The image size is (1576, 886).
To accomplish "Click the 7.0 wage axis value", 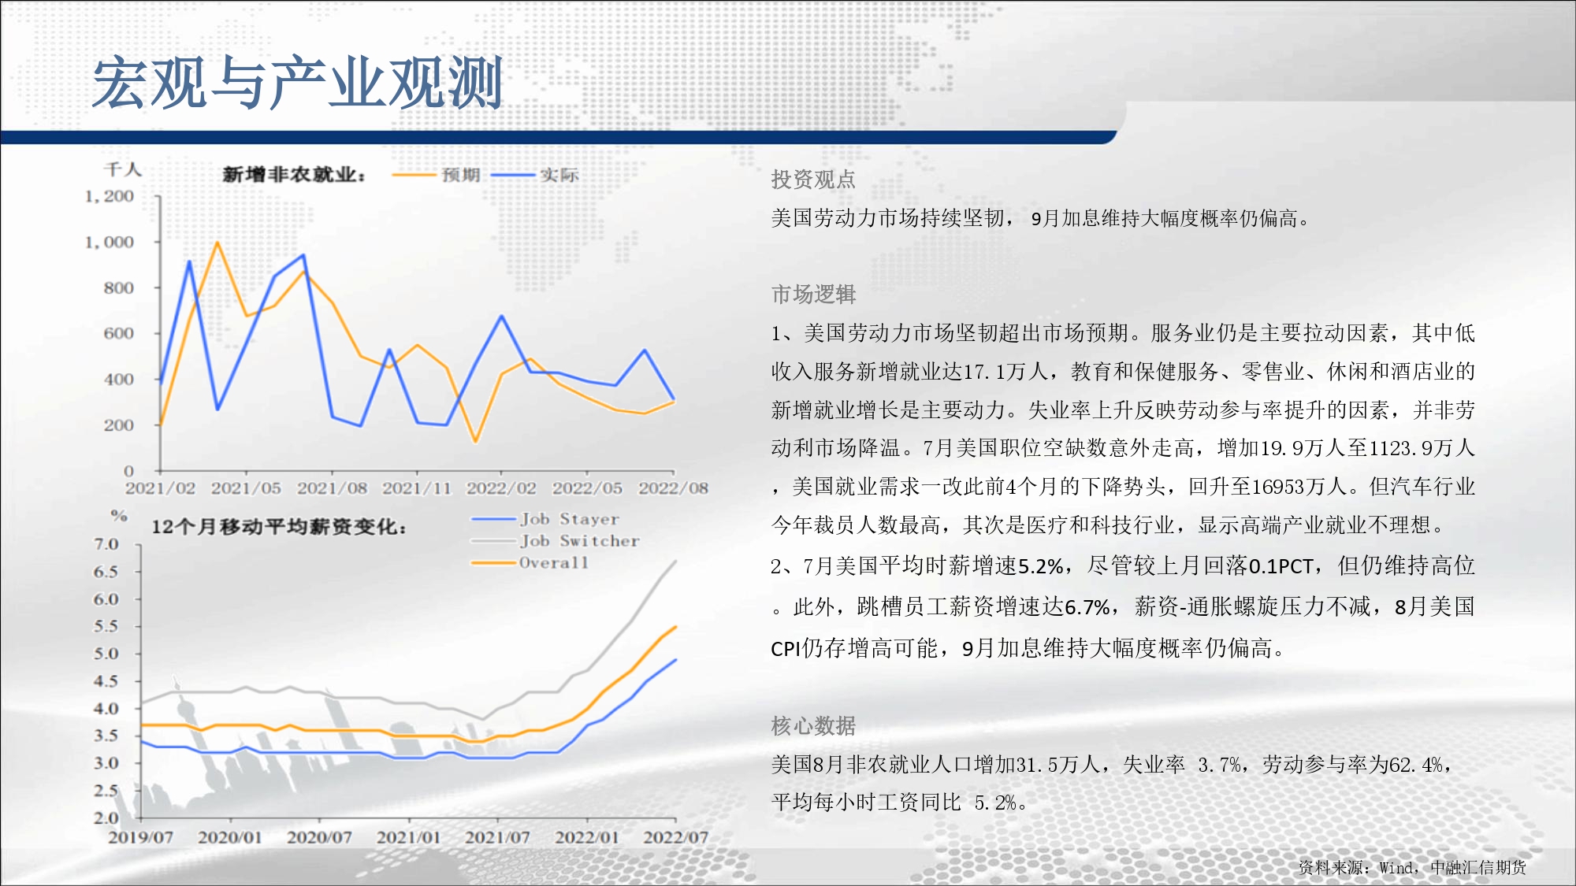I will (106, 544).
